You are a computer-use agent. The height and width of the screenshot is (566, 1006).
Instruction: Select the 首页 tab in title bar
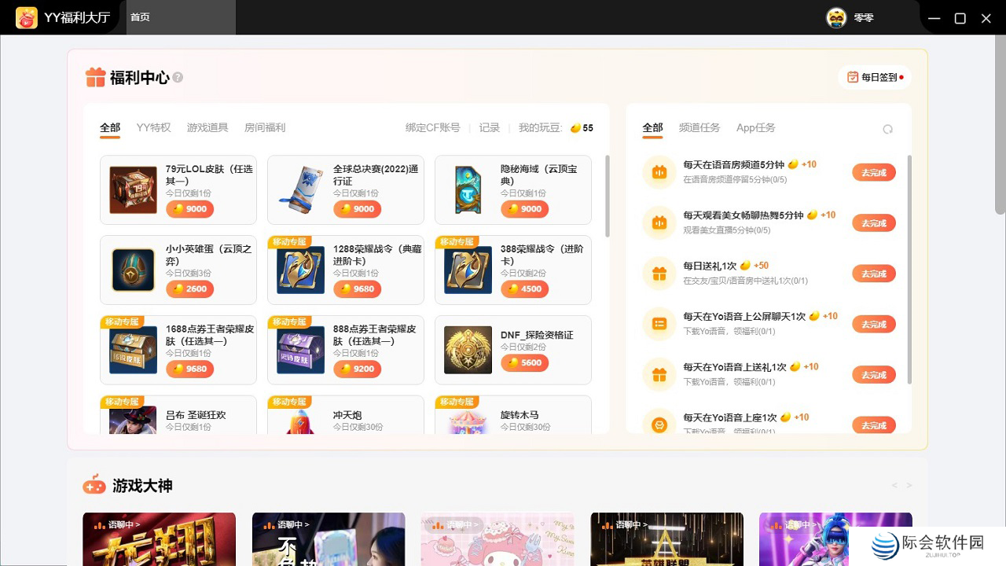pos(139,17)
